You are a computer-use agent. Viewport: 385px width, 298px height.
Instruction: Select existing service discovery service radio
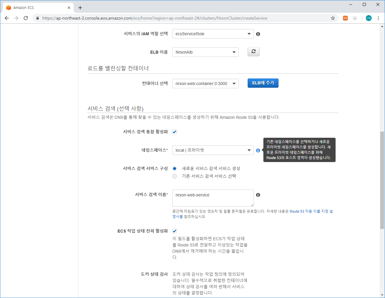tap(175, 176)
